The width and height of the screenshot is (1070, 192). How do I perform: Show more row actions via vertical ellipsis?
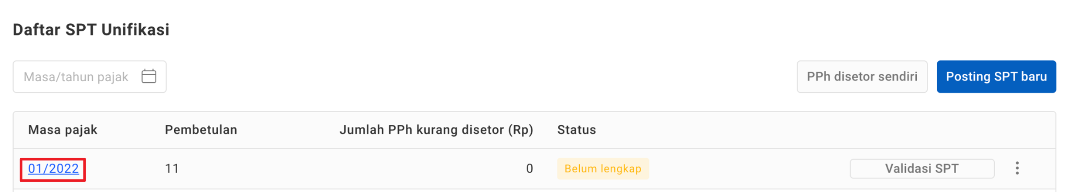tap(1017, 168)
